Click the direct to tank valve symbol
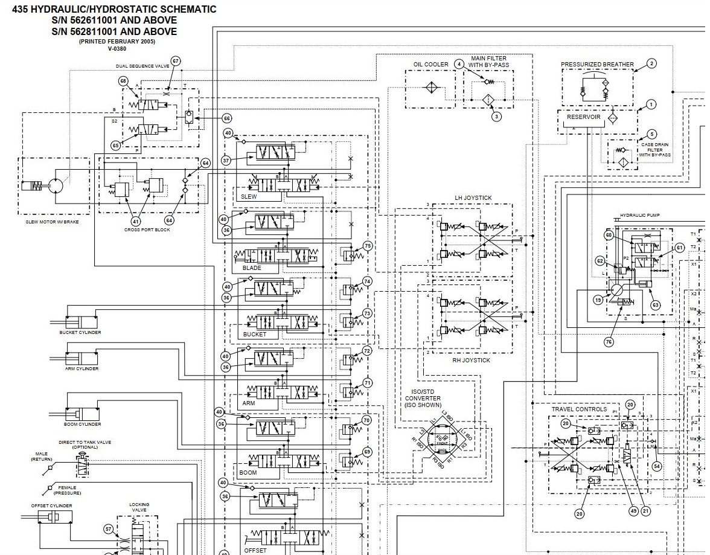 click(82, 465)
